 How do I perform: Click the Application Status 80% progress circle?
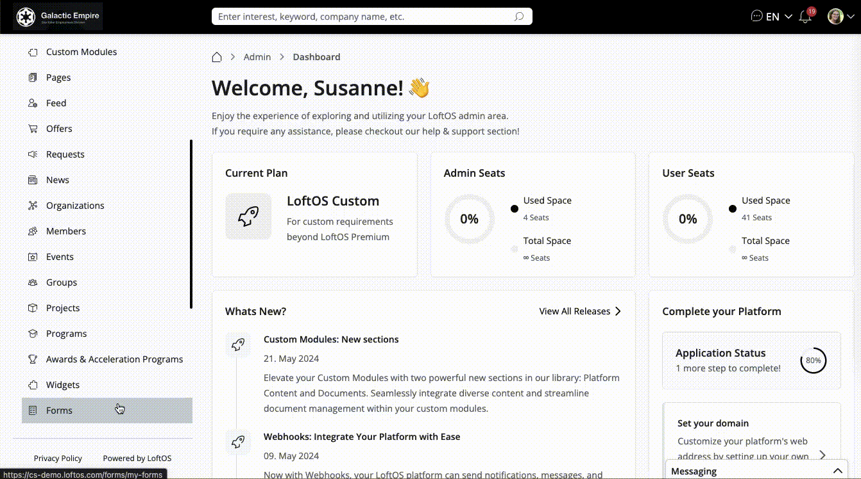[x=813, y=361]
